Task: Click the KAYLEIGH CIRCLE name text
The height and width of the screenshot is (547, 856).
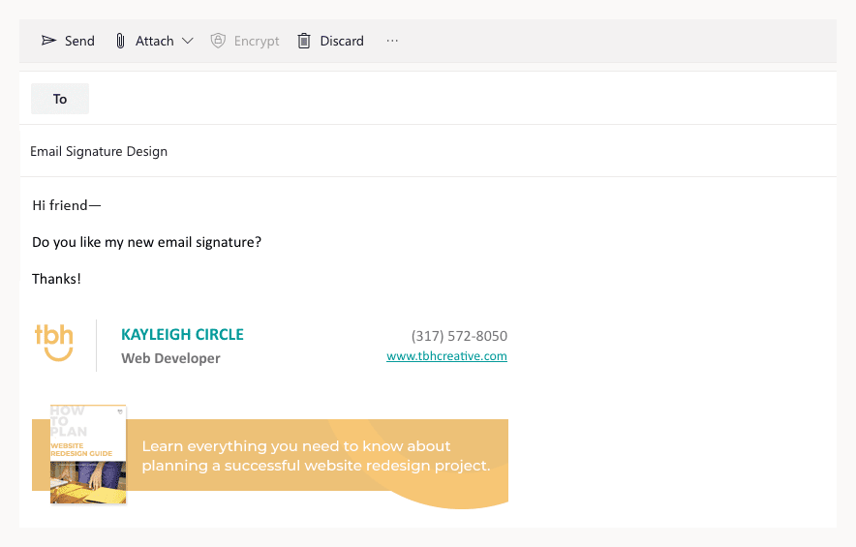Action: pos(182,335)
